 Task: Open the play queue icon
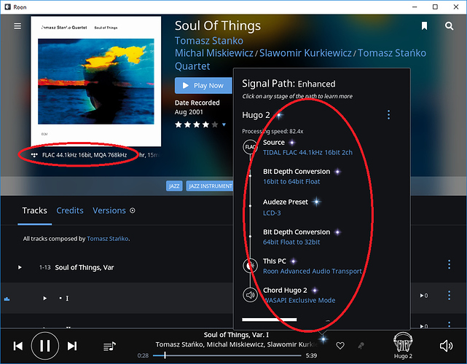[109, 346]
